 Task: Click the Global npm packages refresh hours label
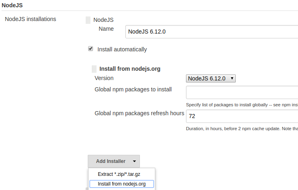tap(139, 113)
